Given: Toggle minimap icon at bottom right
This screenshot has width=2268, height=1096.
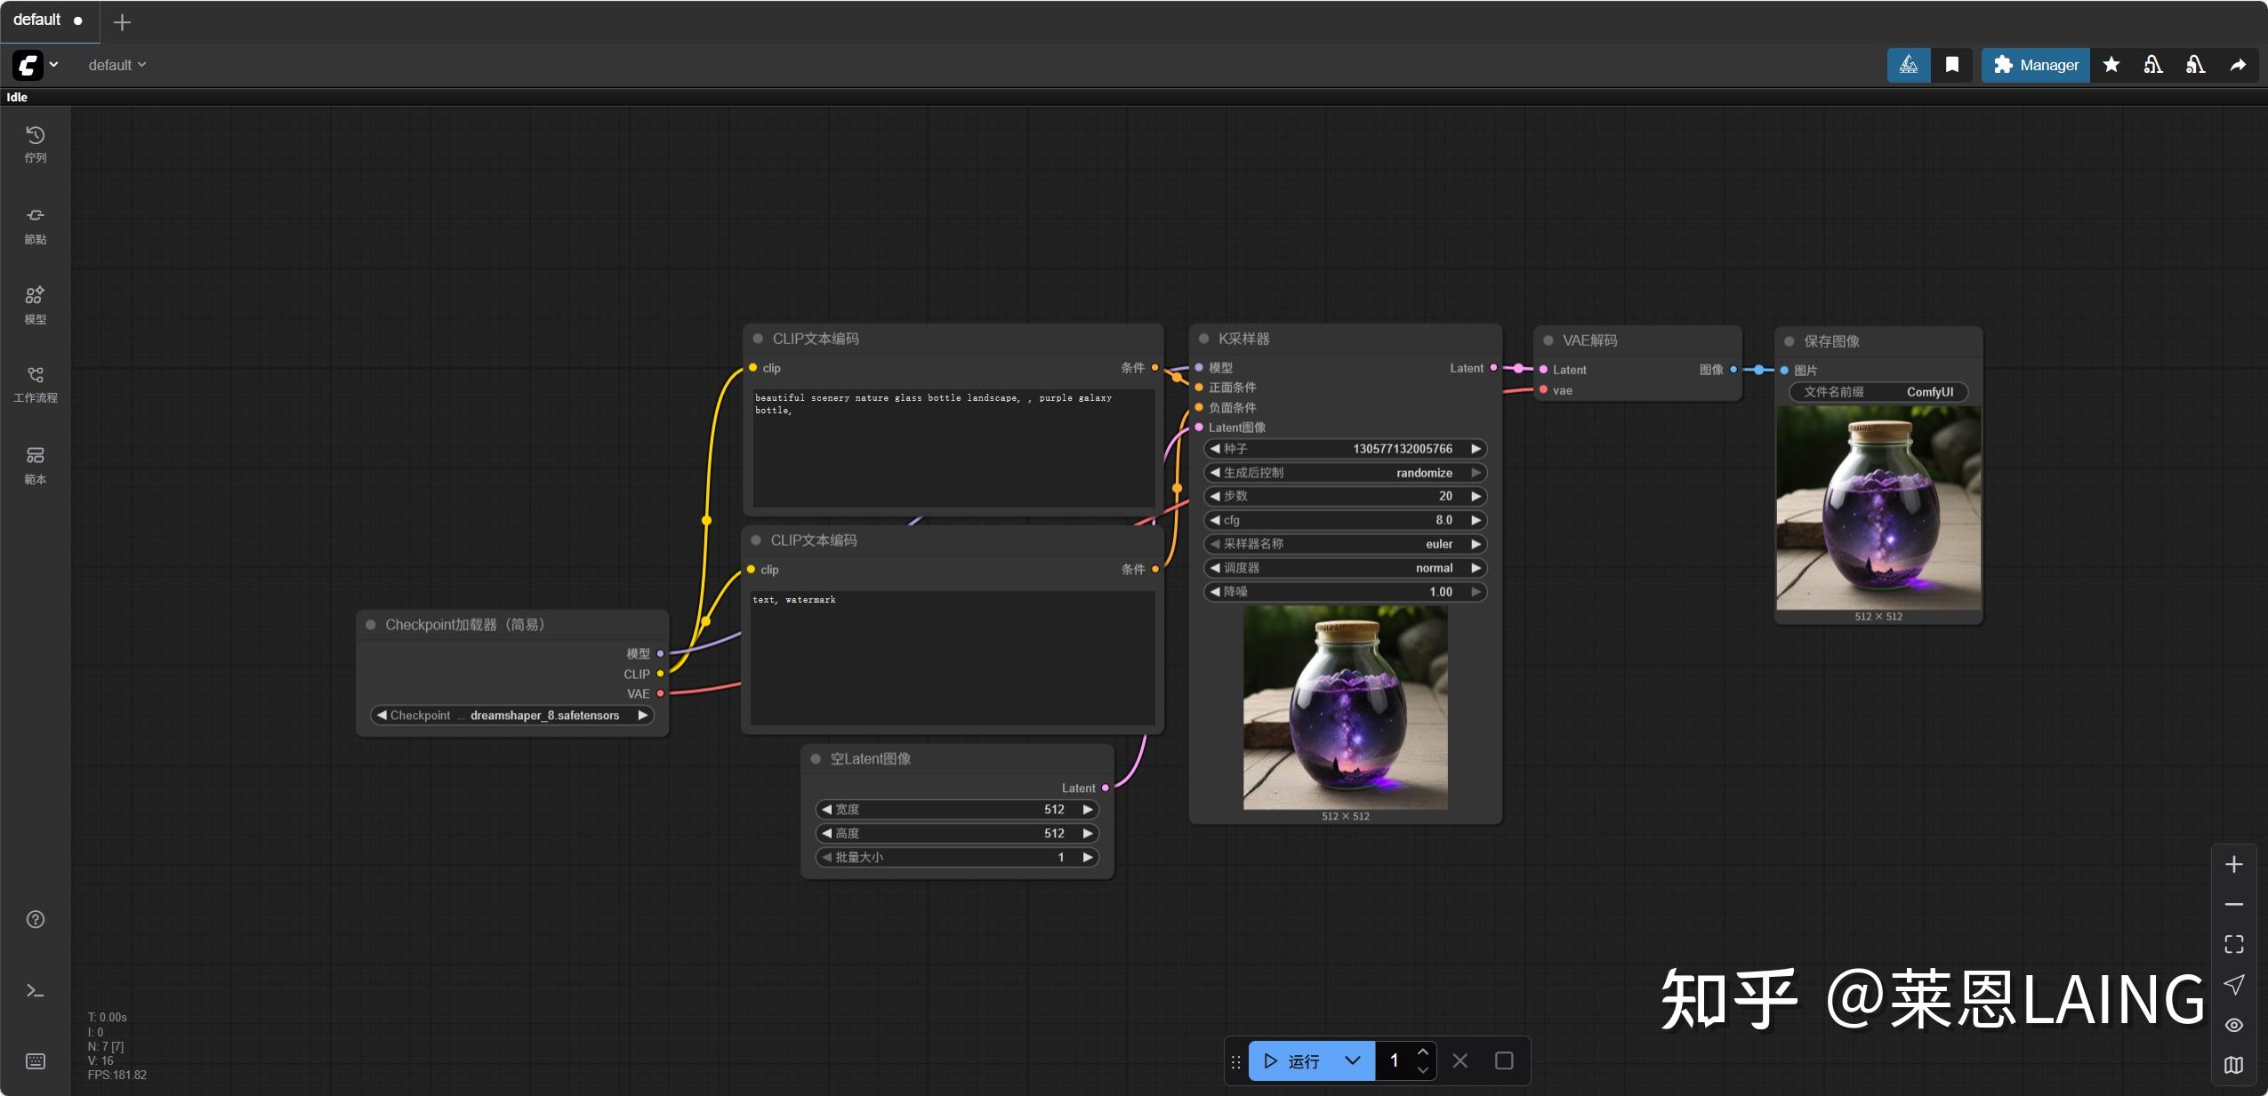Looking at the screenshot, I should 2233,1065.
